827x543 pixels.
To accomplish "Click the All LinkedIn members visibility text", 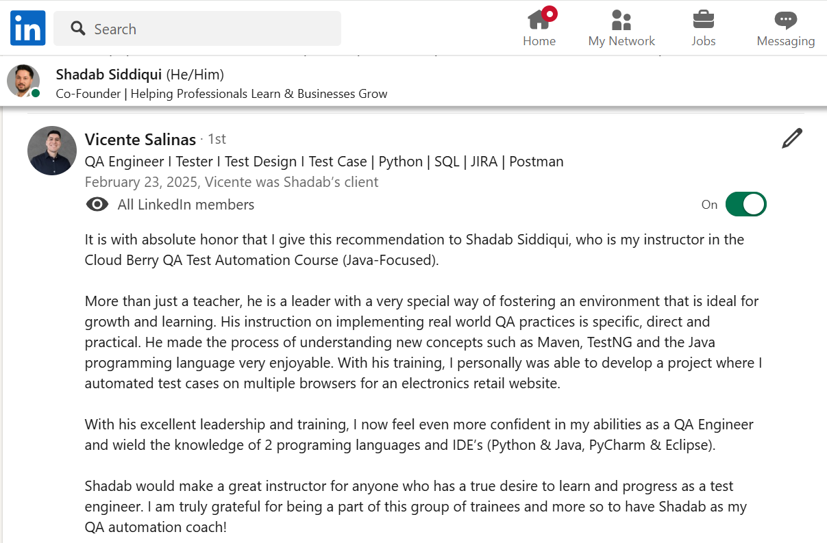I will tap(186, 205).
